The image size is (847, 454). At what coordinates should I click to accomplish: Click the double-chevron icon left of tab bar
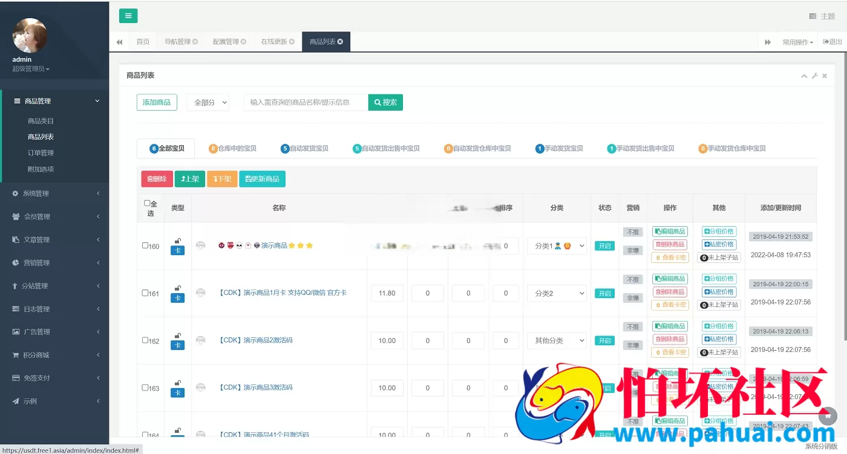[119, 41]
